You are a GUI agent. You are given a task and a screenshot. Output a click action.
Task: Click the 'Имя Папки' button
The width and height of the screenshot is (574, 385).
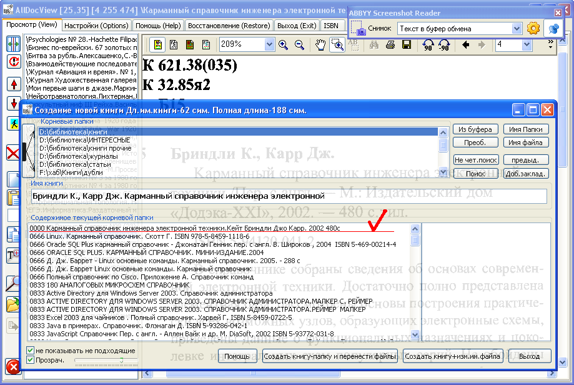pos(525,129)
